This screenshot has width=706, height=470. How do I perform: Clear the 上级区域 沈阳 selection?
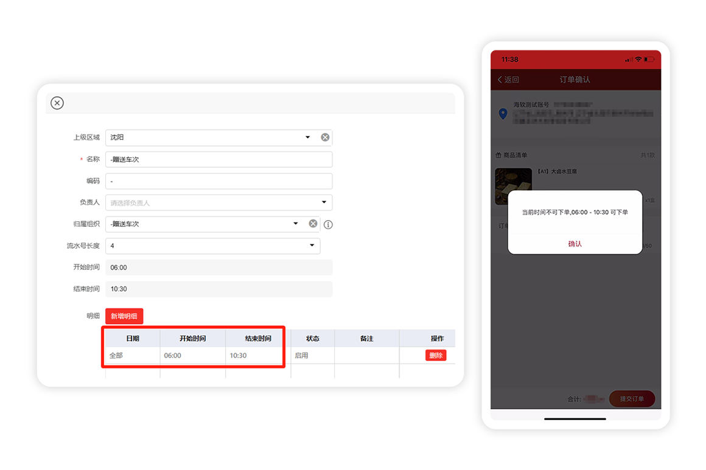point(325,137)
